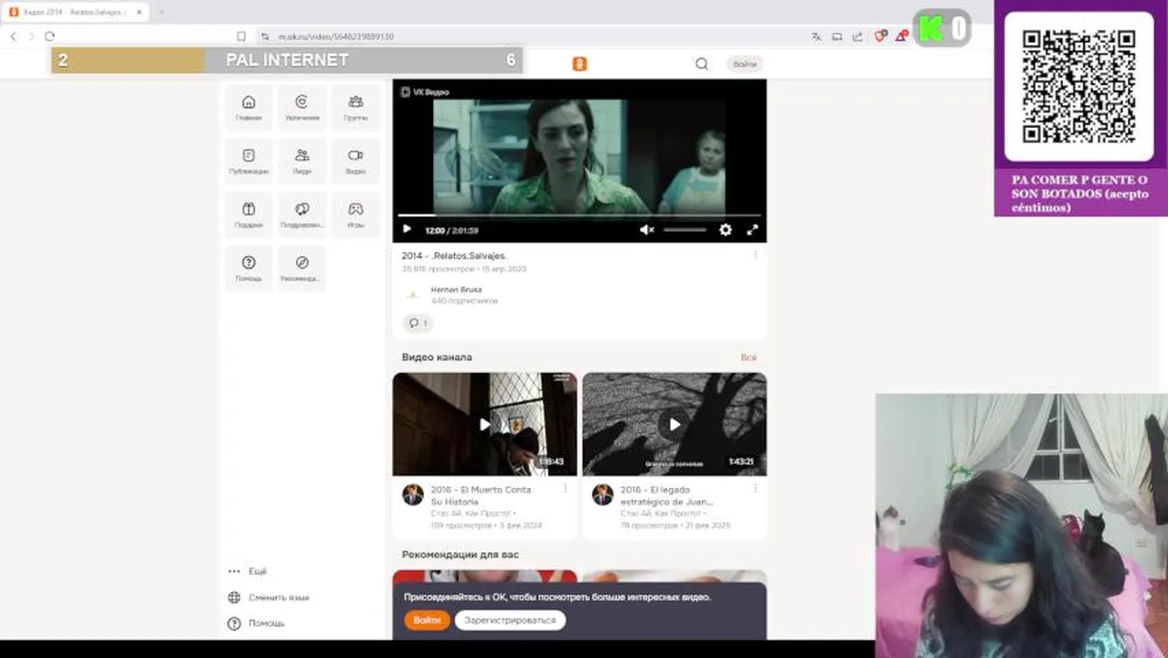1168x658 pixels.
Task: Seek on the video progress bar
Action: coord(579,216)
